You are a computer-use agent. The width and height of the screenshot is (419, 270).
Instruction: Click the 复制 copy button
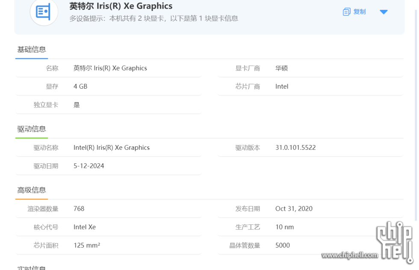click(x=354, y=12)
